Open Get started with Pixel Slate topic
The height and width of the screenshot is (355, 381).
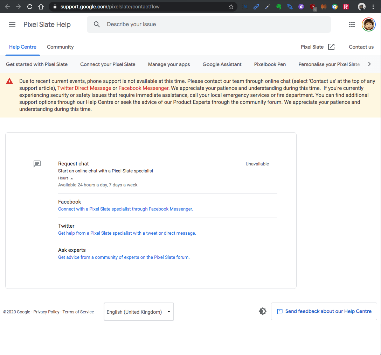pos(37,64)
